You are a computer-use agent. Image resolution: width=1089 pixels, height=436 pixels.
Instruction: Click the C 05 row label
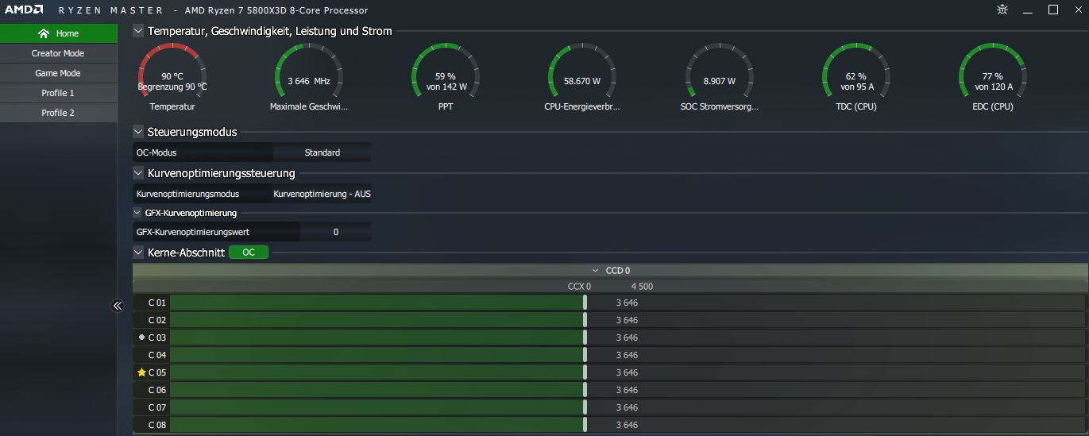(157, 372)
